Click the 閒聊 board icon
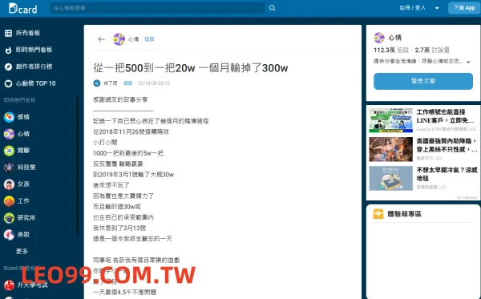 pos(9,151)
